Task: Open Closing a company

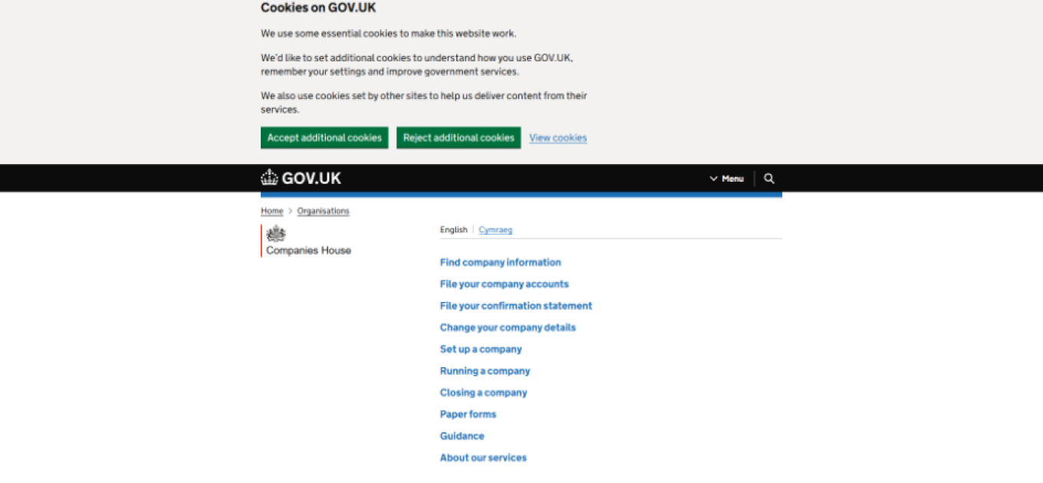Action: click(483, 393)
